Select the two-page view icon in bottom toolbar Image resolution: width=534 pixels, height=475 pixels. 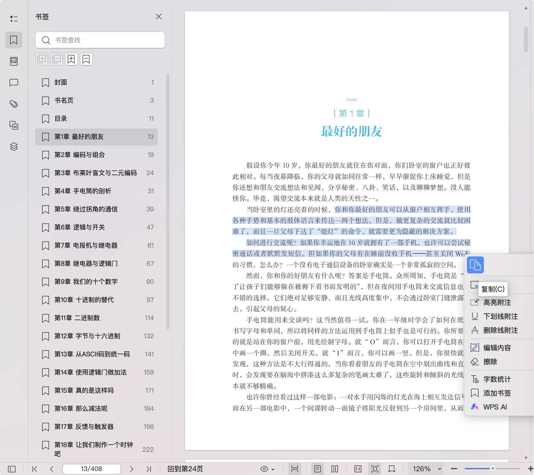coord(334,469)
